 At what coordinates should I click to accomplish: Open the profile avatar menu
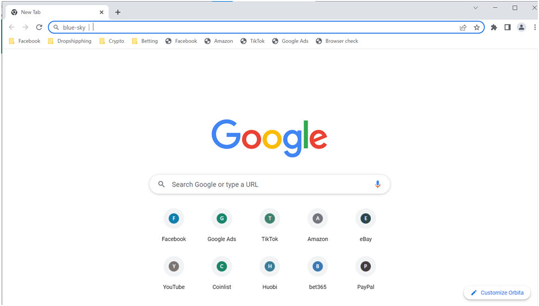[521, 27]
